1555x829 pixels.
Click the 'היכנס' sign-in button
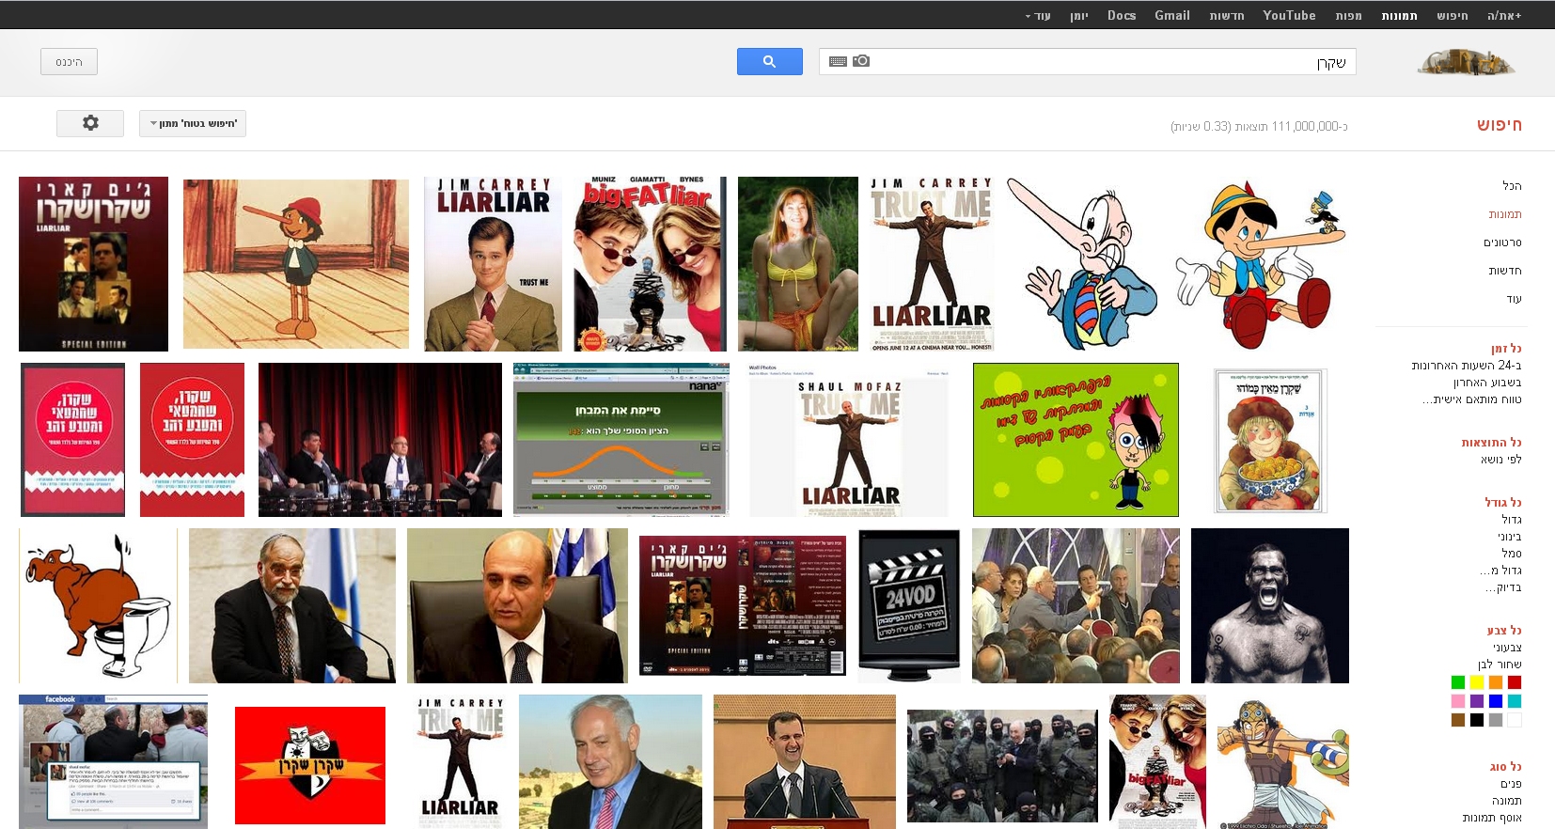(x=69, y=62)
